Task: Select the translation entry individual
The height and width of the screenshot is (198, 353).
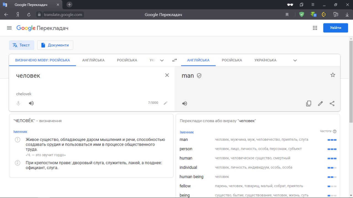Action: tap(188, 167)
